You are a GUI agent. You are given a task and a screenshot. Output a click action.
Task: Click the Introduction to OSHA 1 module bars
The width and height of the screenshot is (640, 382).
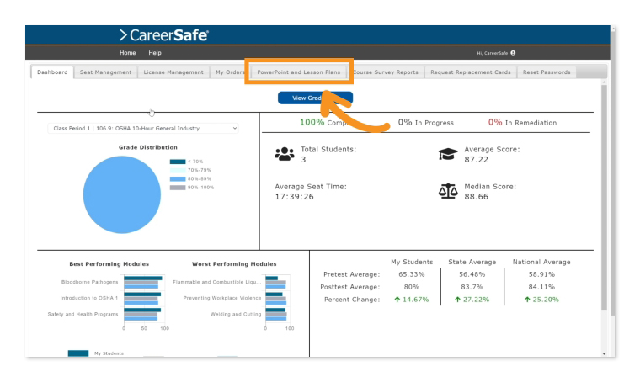(x=142, y=299)
